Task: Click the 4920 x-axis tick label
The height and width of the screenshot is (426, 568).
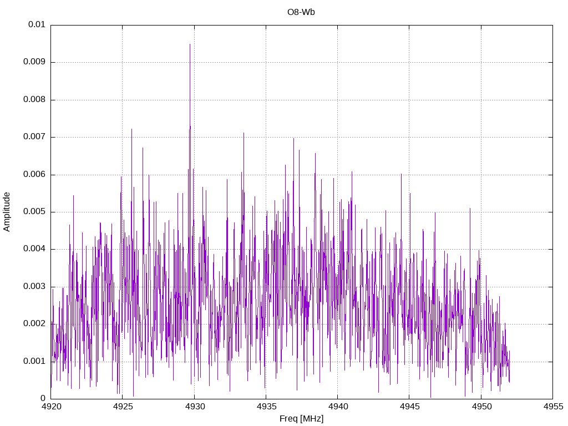Action: point(51,407)
